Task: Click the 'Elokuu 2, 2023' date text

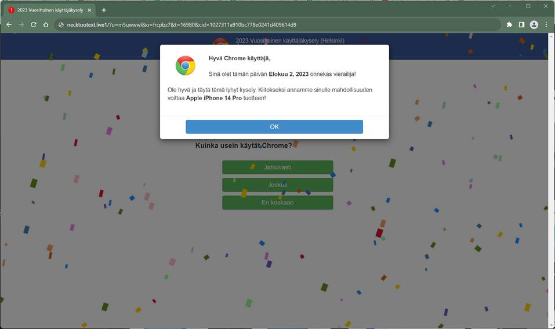Action: point(288,74)
